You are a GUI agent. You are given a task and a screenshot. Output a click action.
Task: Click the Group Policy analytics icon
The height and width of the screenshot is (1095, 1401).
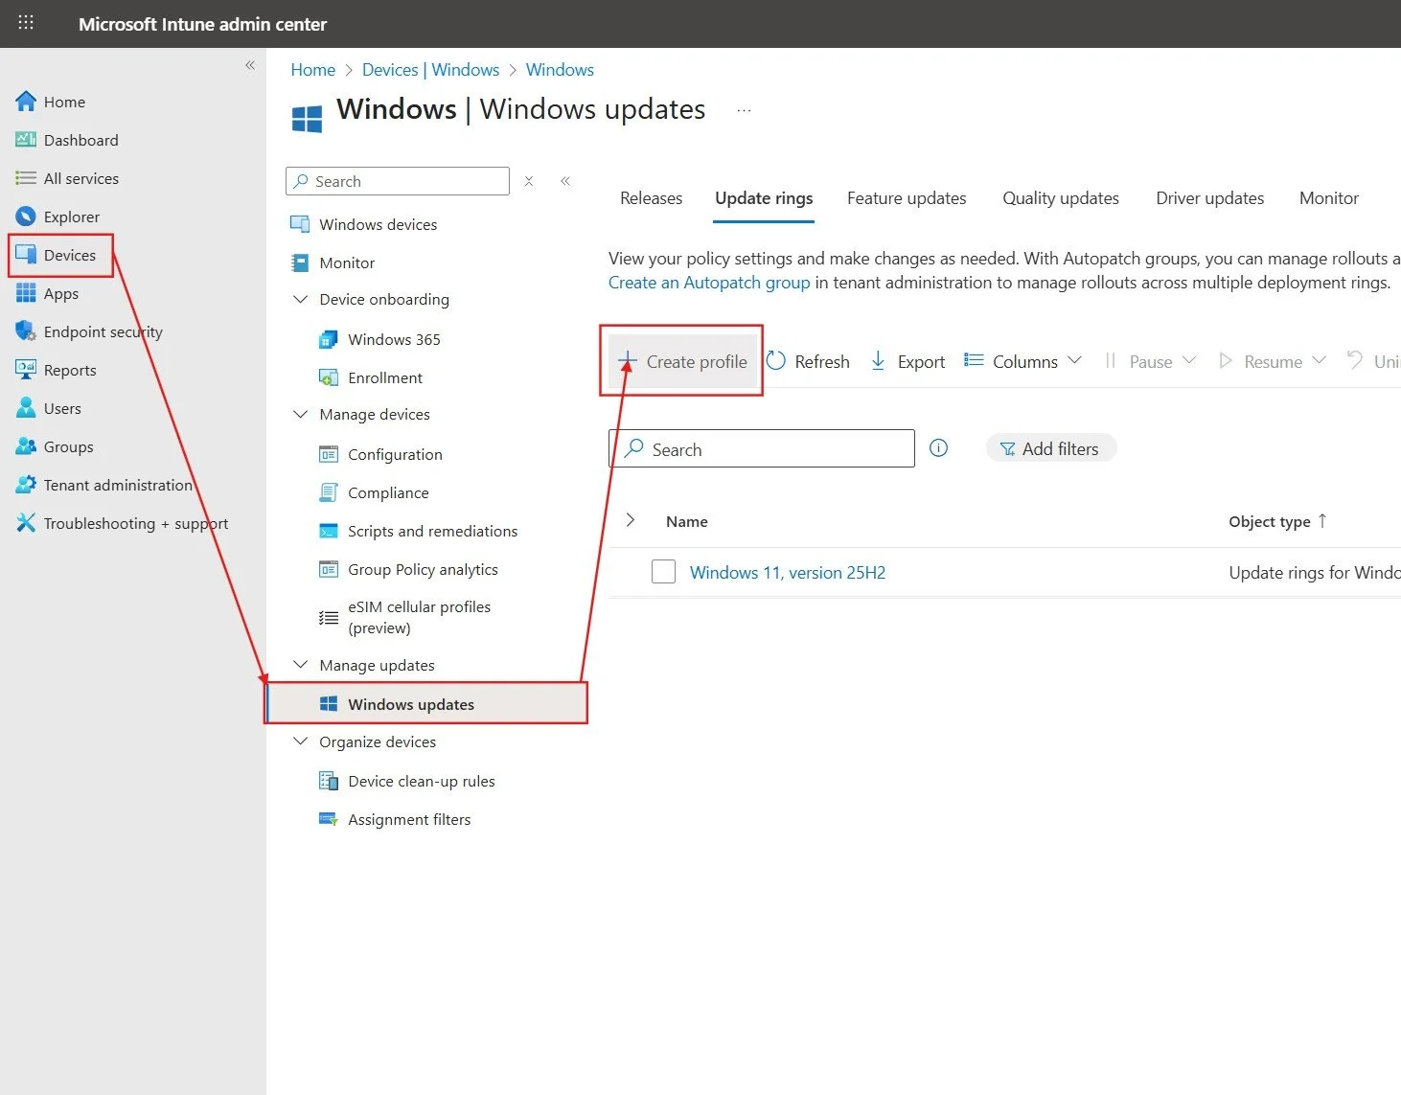point(328,569)
